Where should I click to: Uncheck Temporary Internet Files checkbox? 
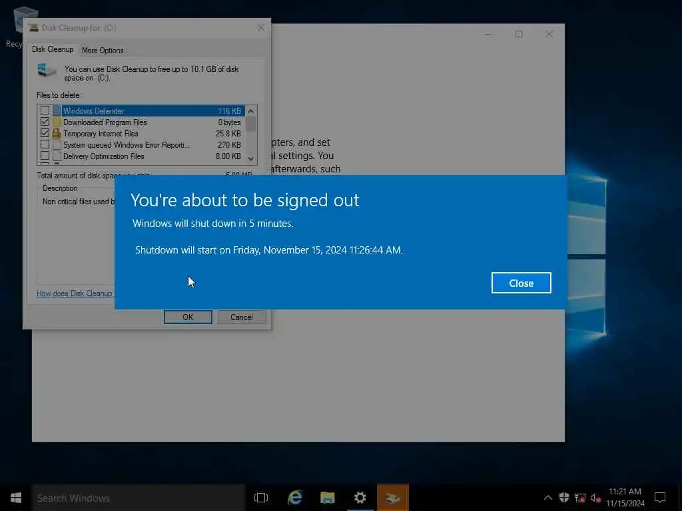pyautogui.click(x=45, y=133)
